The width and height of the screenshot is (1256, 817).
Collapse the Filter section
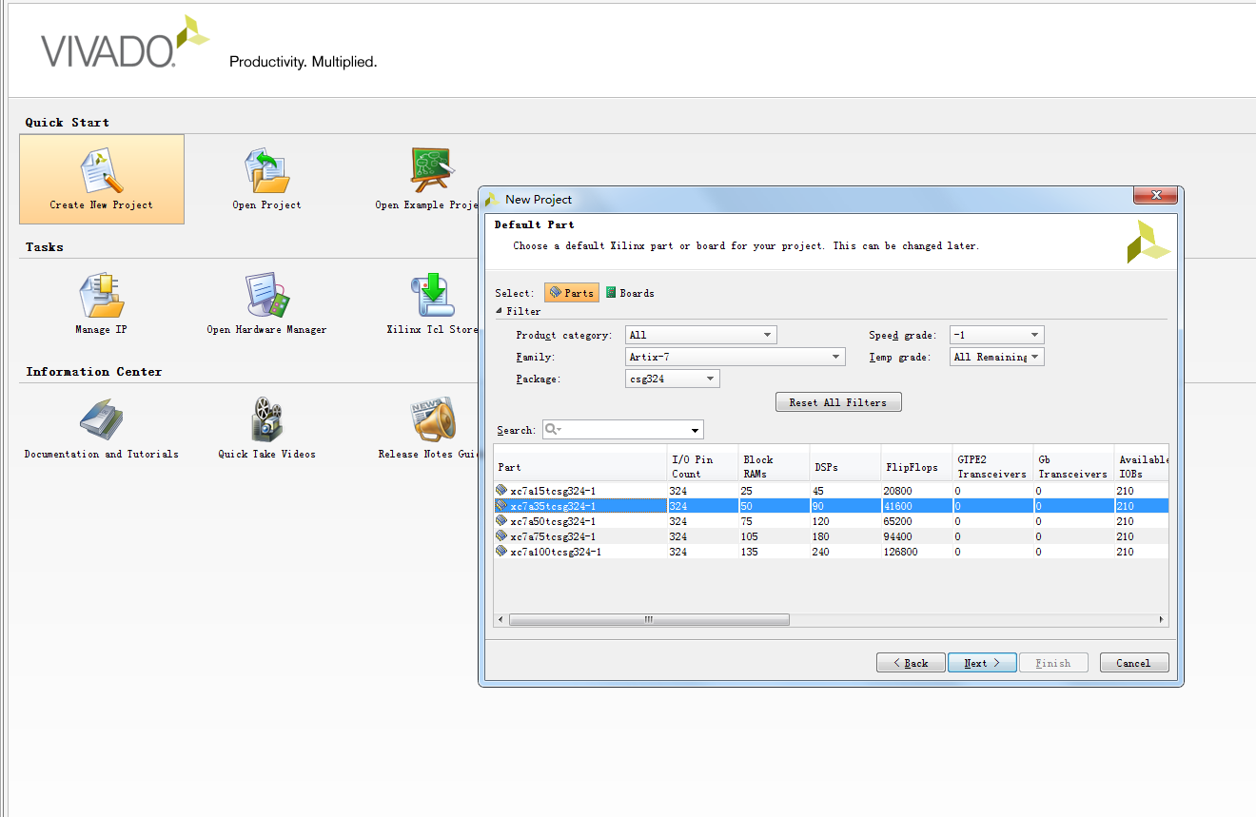[500, 311]
